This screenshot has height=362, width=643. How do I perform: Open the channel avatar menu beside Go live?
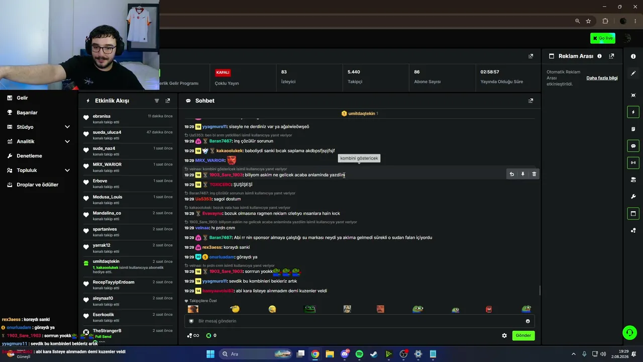626,38
